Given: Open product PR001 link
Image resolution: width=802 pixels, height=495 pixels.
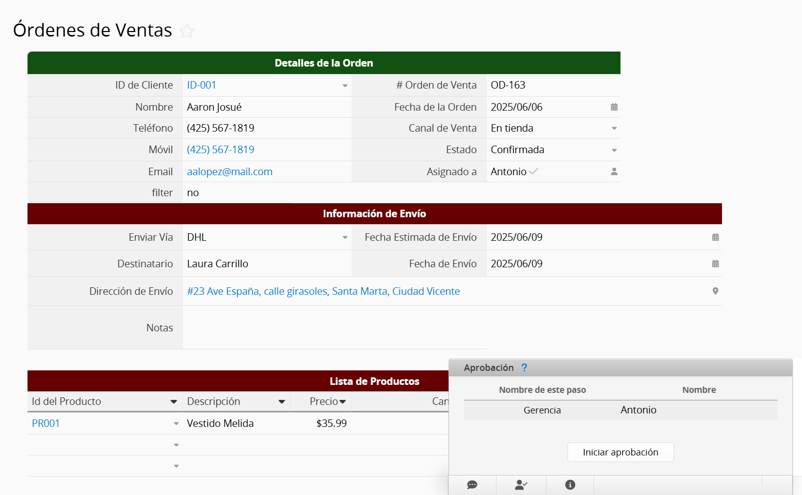Looking at the screenshot, I should pyautogui.click(x=46, y=423).
